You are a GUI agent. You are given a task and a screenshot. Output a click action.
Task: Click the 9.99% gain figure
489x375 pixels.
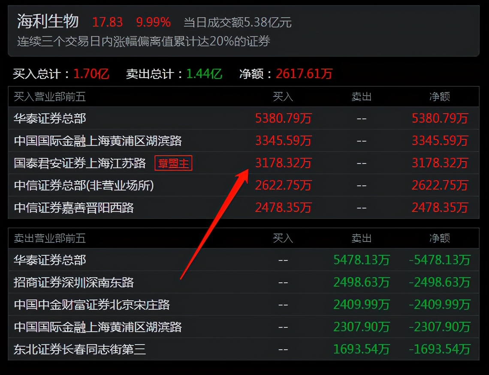154,22
